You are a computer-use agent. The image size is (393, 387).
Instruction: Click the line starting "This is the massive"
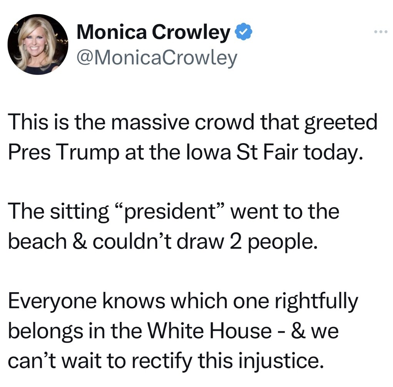192,123
